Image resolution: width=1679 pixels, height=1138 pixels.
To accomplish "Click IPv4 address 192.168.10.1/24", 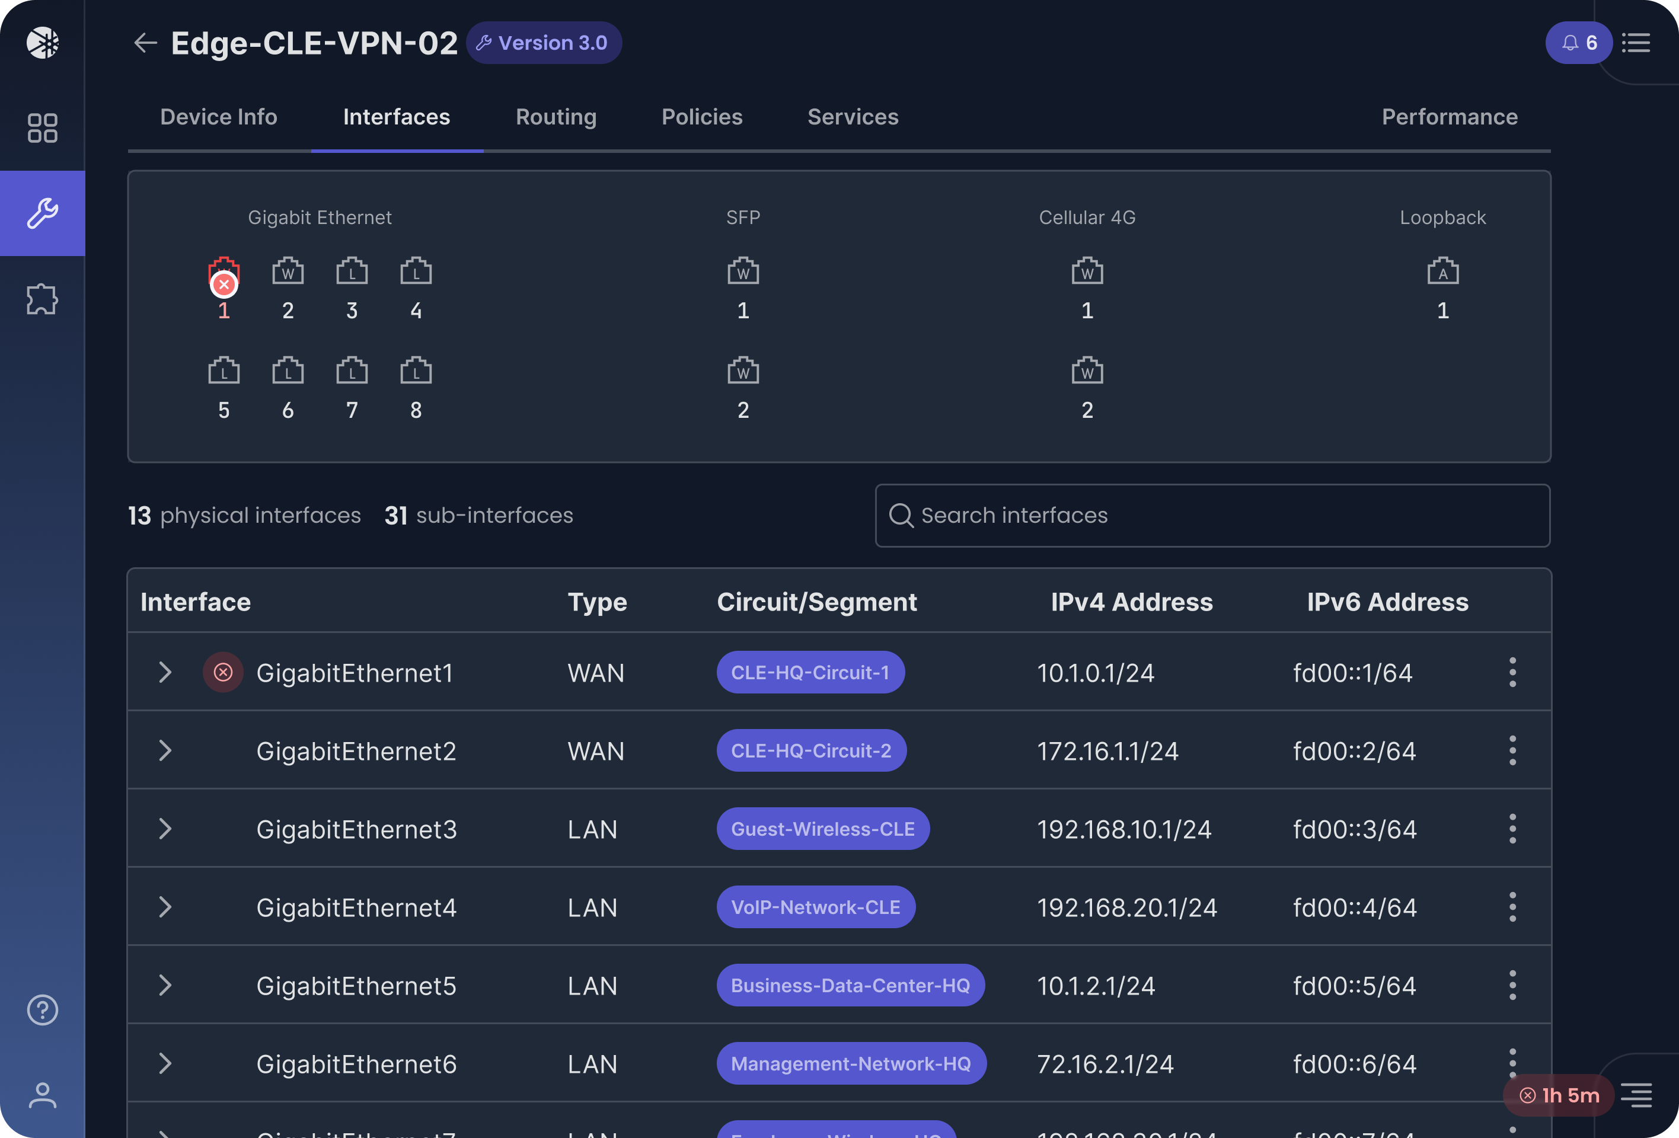I will click(1124, 829).
